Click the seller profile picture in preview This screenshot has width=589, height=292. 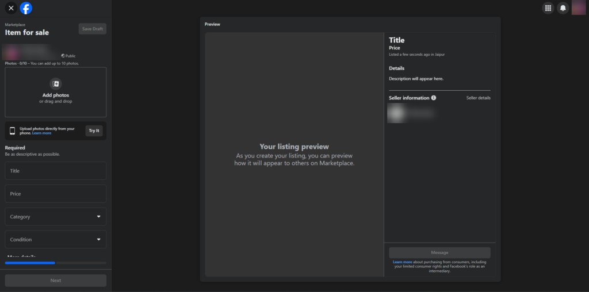396,114
